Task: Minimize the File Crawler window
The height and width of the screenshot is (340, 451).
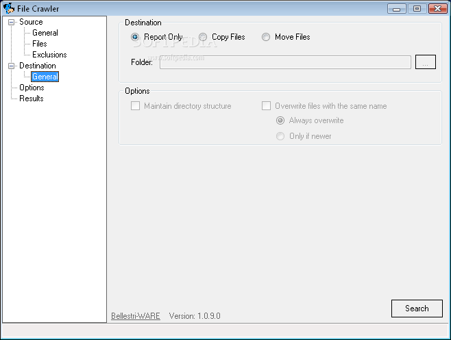Action: point(397,9)
